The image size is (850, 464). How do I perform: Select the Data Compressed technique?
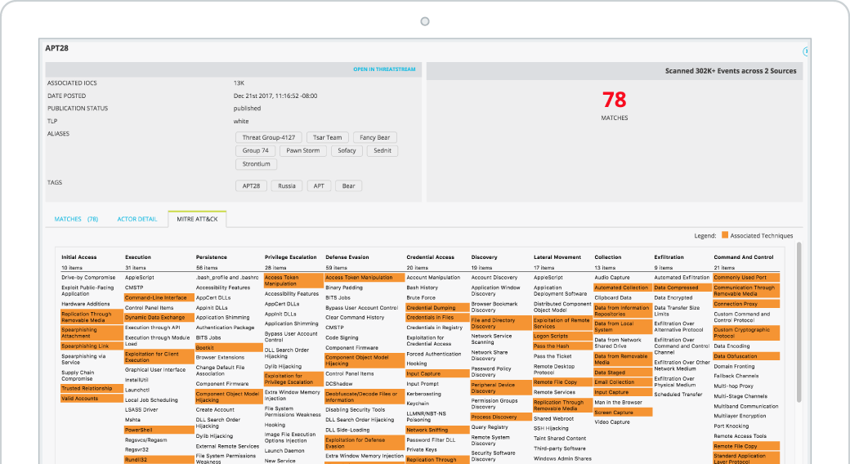click(682, 288)
